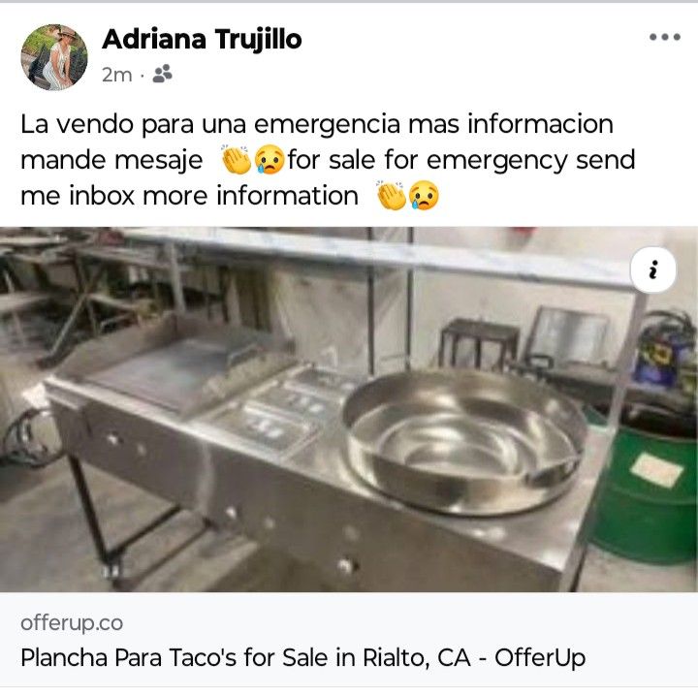Open "Plancha Para Taco's for Sale in Rialto" title
The image size is (698, 695).
[302, 657]
